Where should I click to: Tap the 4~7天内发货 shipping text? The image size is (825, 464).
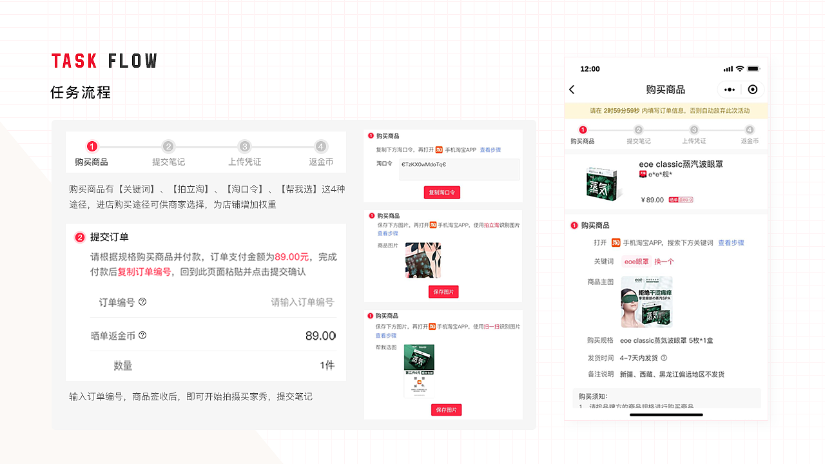(639, 358)
